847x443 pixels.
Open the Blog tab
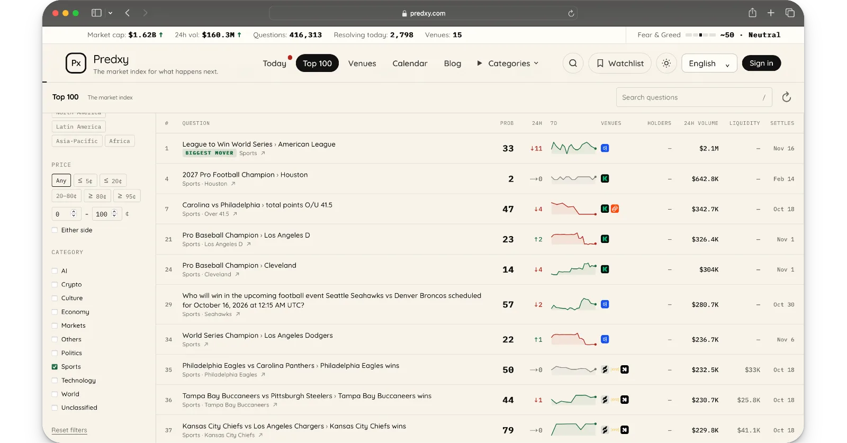pos(452,64)
